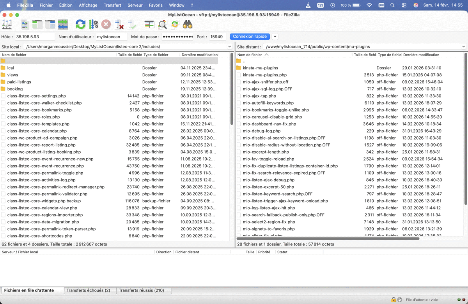
Task: Click the red cancel operation icon
Action: pyautogui.click(x=106, y=25)
